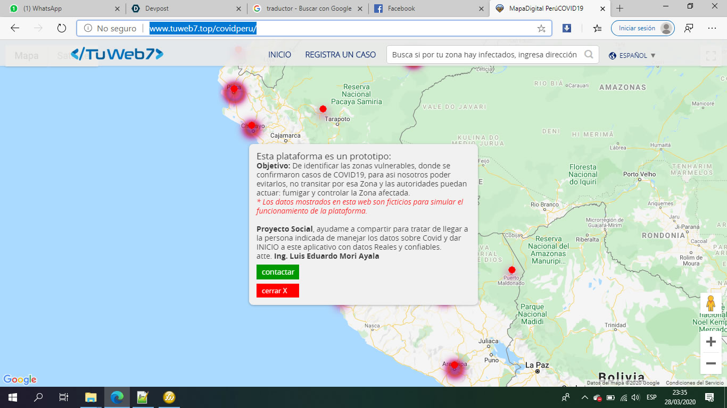Open the TuWeb7 logo link

(x=117, y=54)
